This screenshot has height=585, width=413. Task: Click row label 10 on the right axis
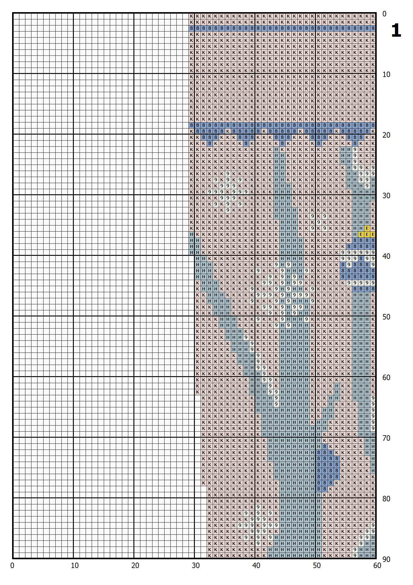(x=386, y=74)
